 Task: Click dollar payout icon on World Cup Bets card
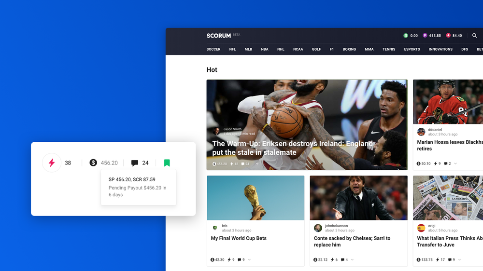point(212,259)
